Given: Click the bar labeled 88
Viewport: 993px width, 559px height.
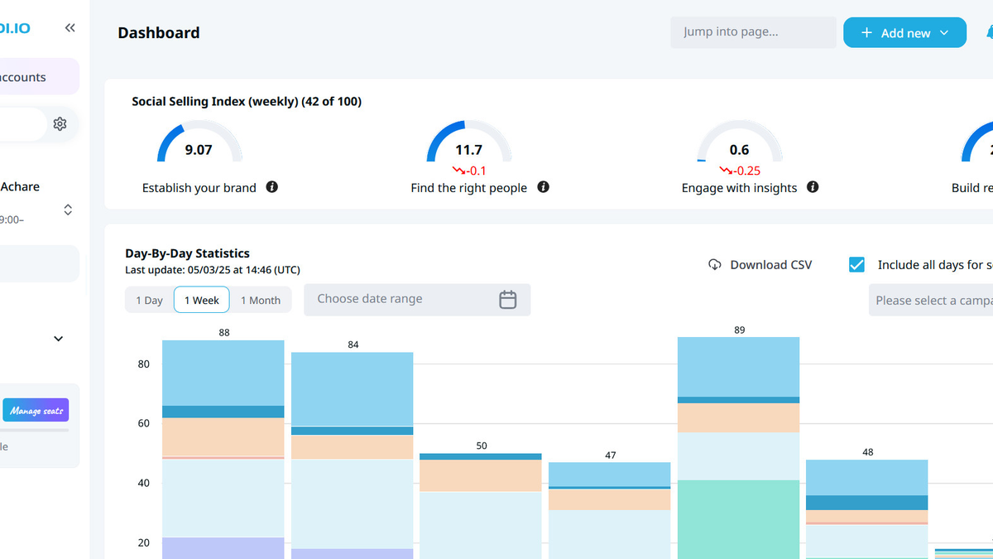Looking at the screenshot, I should [223, 449].
